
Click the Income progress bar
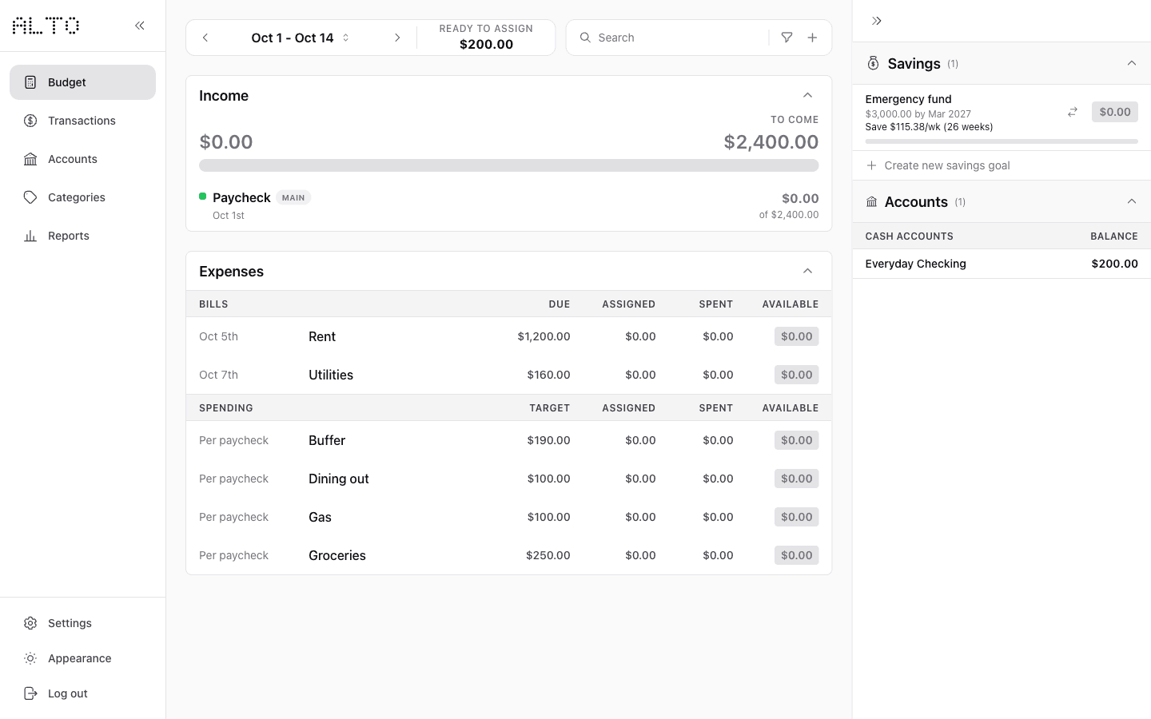pos(508,165)
